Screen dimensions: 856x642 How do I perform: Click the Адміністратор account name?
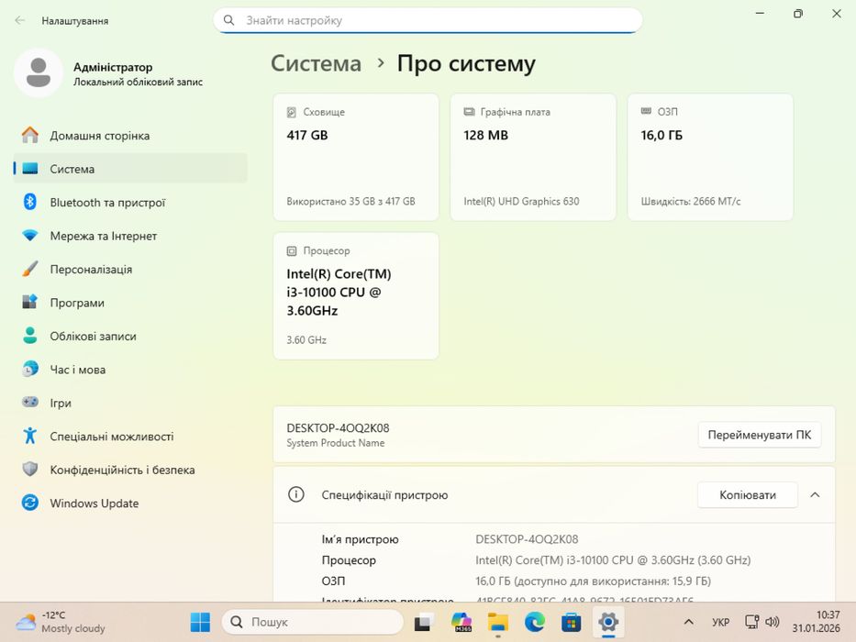[113, 67]
